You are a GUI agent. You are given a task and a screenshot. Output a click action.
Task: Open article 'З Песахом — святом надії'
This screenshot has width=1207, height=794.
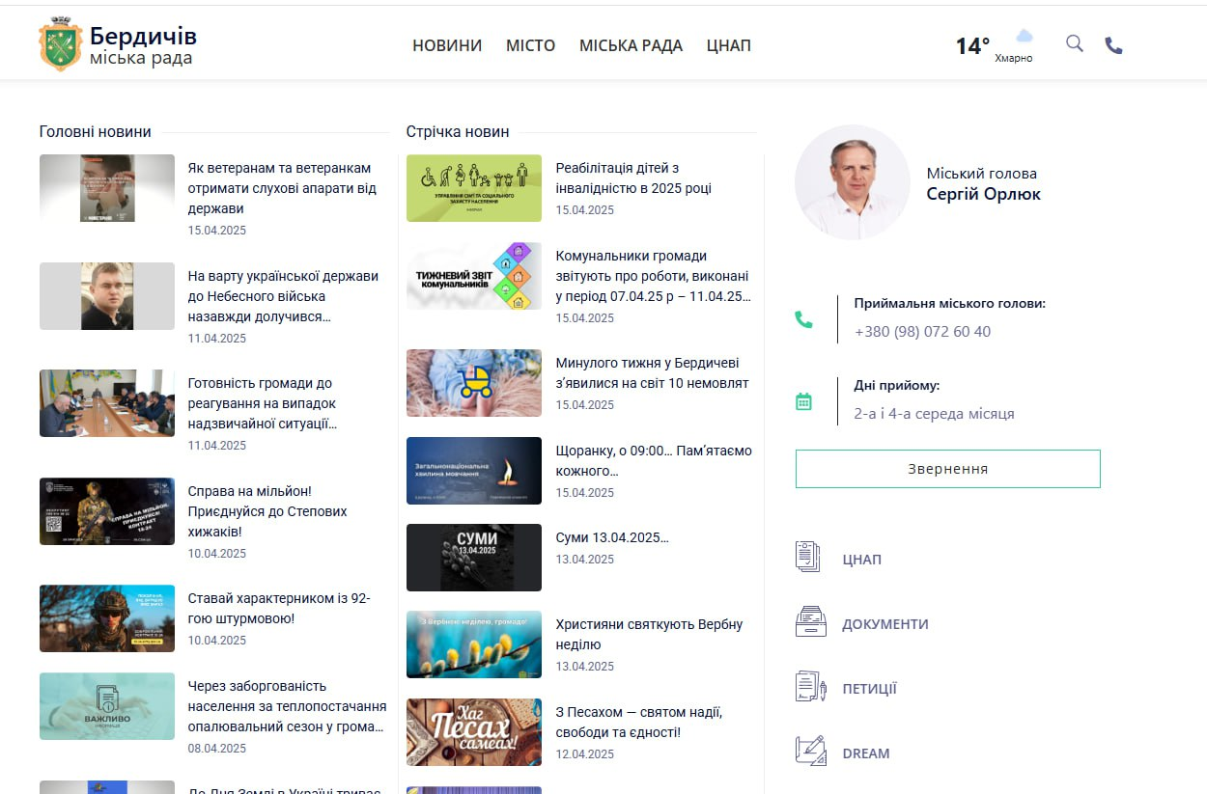[639, 723]
